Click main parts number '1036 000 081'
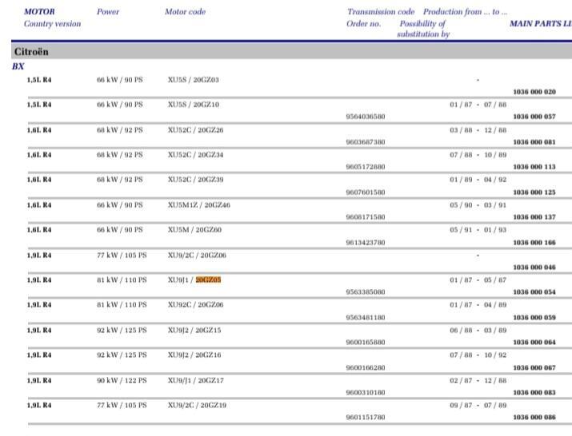This screenshot has width=572, height=436. tap(534, 142)
